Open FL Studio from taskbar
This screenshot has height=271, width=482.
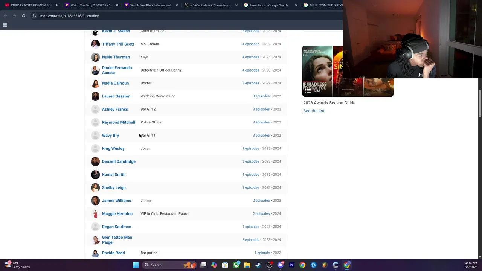click(325, 265)
